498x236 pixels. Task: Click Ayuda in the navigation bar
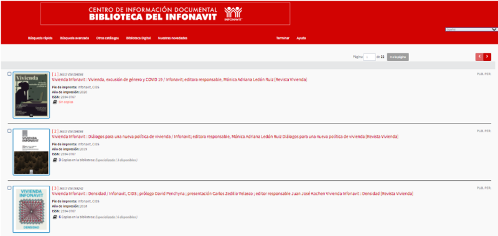click(x=301, y=38)
